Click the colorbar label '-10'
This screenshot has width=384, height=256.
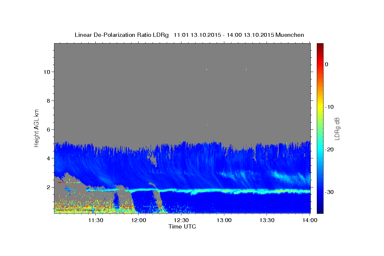[x=330, y=107]
